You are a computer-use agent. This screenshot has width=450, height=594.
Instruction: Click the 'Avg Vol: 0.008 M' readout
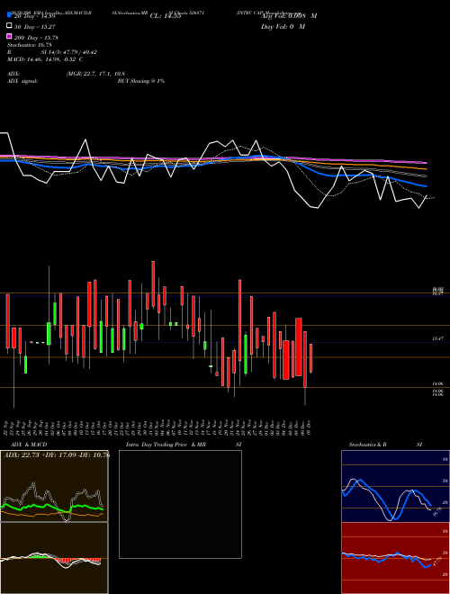coord(289,16)
